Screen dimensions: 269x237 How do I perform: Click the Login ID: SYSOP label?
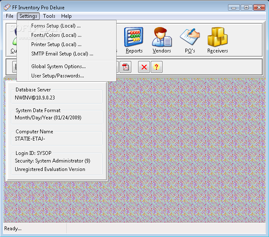click(33, 153)
